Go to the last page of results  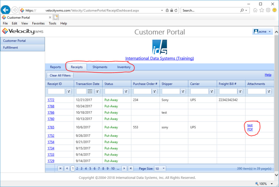click(x=131, y=169)
